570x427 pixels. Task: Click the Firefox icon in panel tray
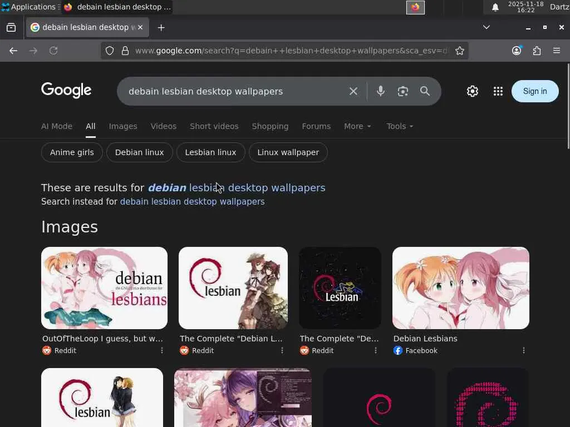[x=415, y=7]
